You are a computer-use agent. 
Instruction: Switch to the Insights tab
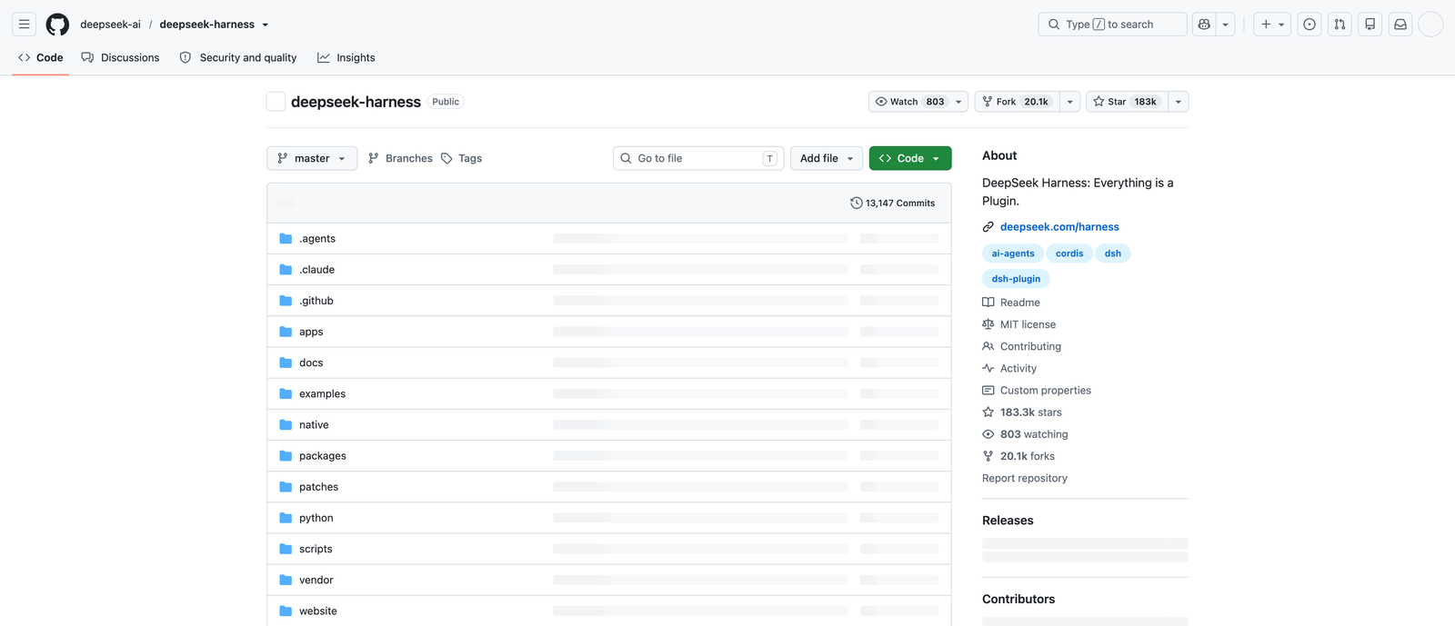pyautogui.click(x=346, y=57)
